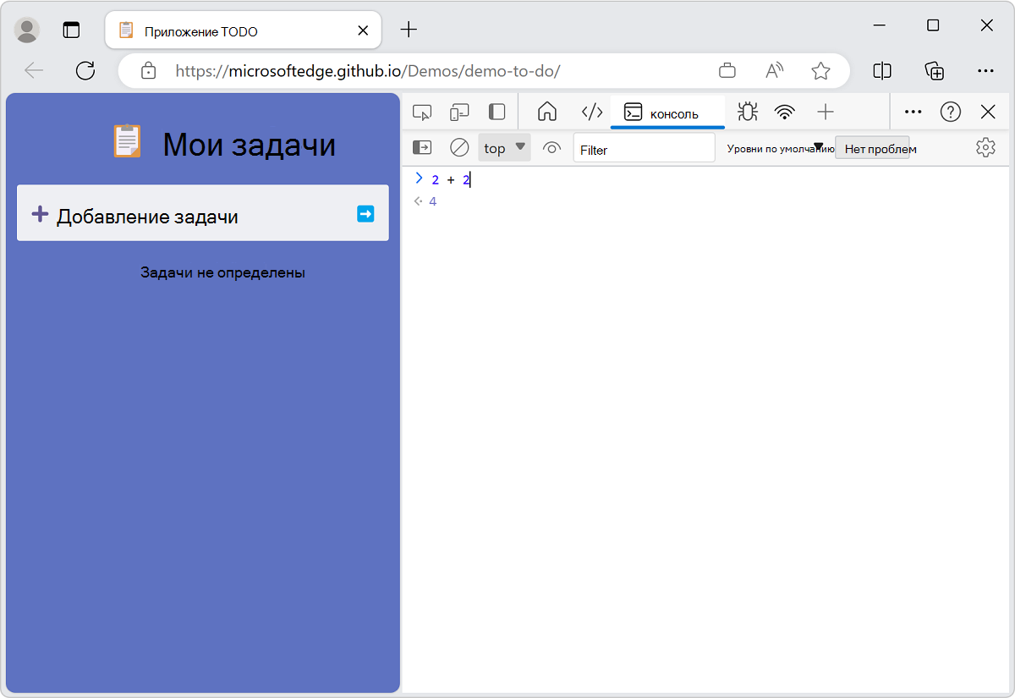Add more tools with plus icon
Image resolution: width=1015 pixels, height=698 pixels.
click(x=826, y=112)
